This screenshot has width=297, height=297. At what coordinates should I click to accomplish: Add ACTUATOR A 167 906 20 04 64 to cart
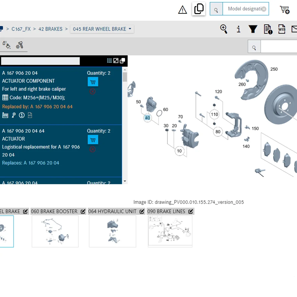[93, 140]
